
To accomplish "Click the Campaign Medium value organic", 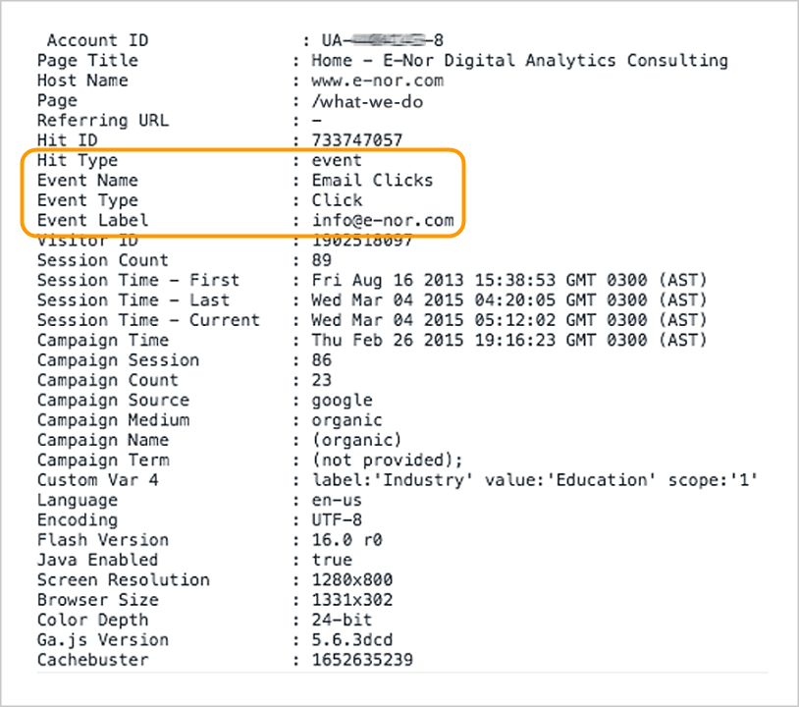I will pyautogui.click(x=347, y=420).
